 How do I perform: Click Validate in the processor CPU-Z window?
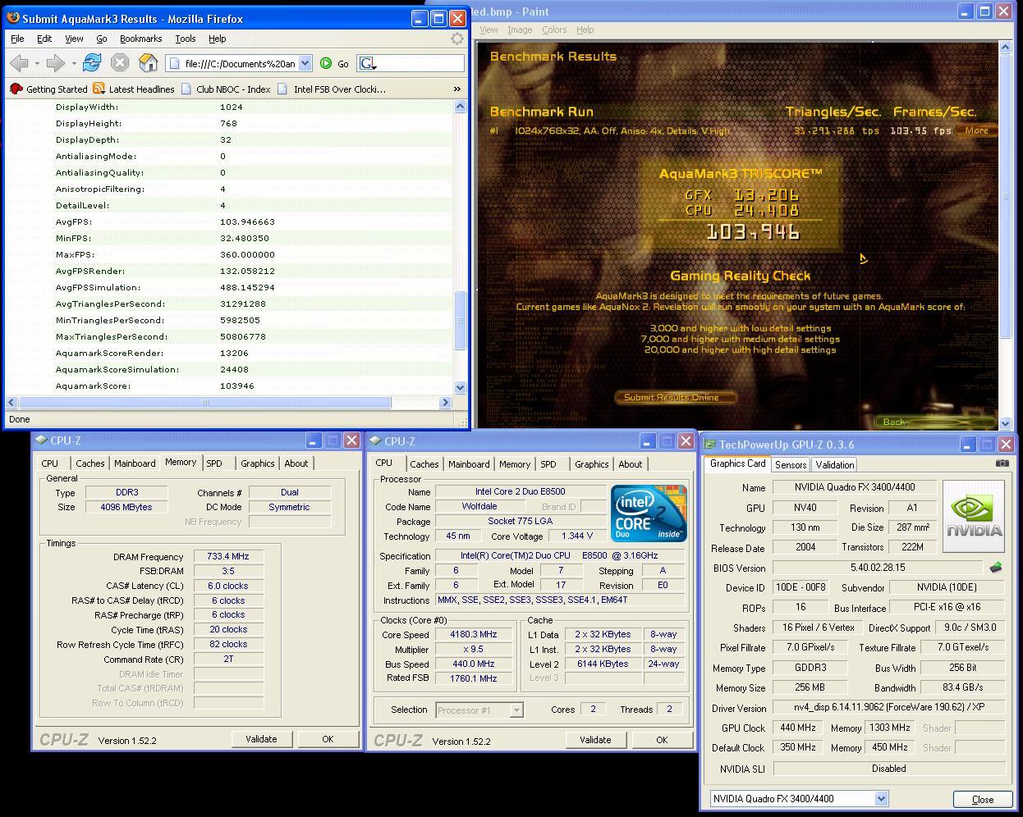[595, 740]
